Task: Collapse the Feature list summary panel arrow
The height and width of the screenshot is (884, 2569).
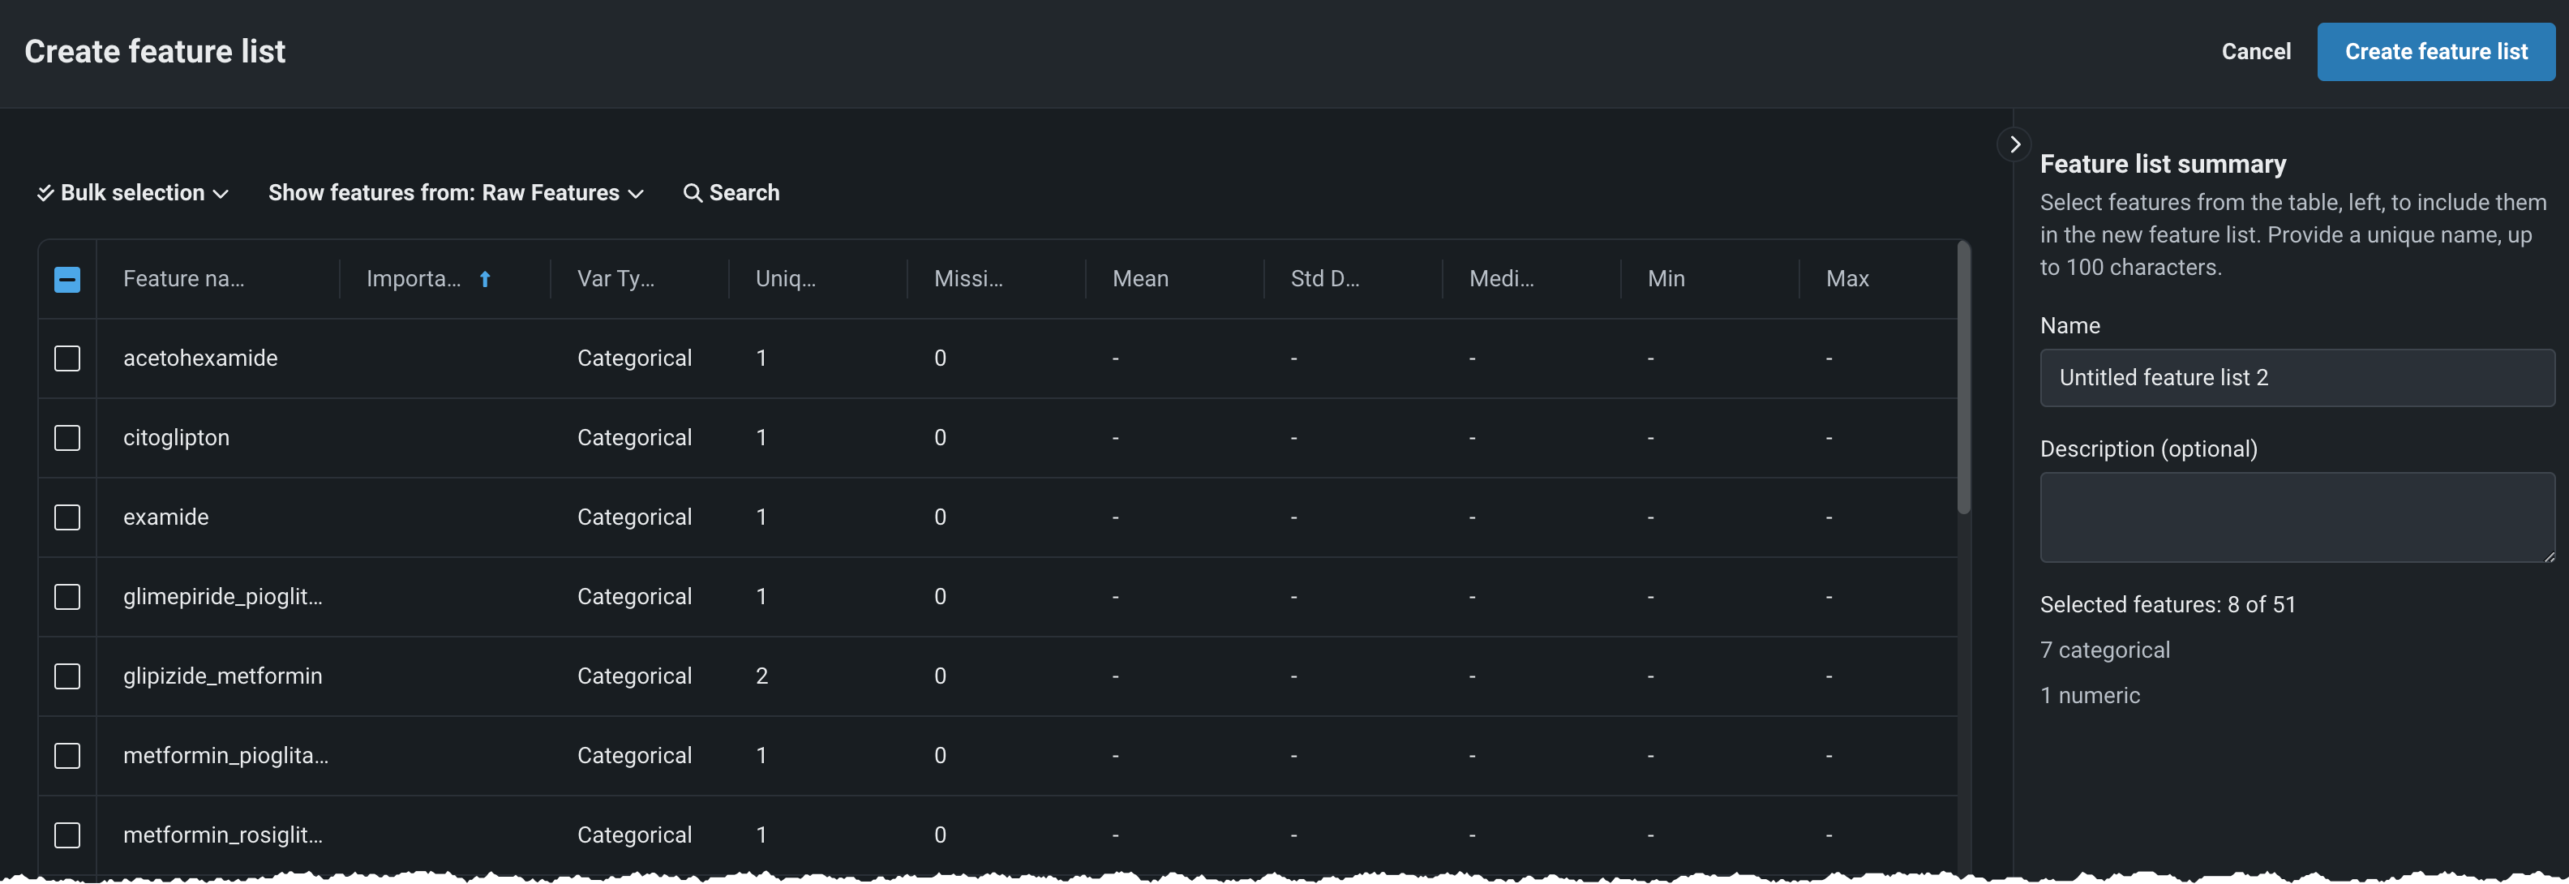Action: (x=2014, y=144)
